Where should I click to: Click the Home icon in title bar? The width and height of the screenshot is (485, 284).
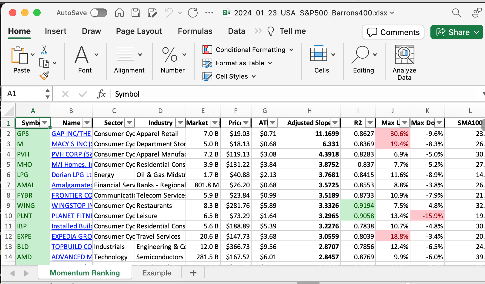(119, 13)
